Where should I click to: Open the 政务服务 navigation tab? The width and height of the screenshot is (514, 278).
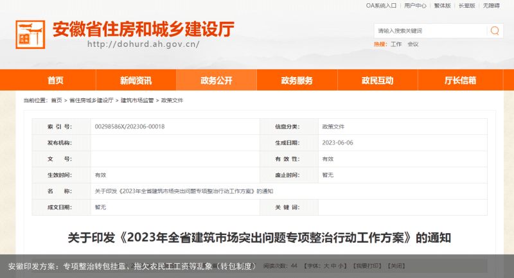click(x=297, y=80)
